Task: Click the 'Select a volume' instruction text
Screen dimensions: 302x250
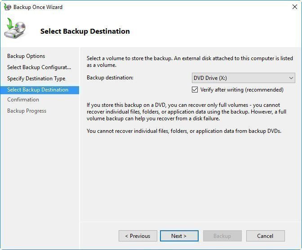Action: 189,61
